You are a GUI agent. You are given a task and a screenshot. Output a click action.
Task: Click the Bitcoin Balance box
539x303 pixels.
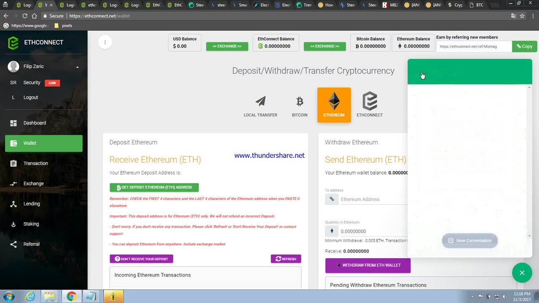click(x=371, y=43)
